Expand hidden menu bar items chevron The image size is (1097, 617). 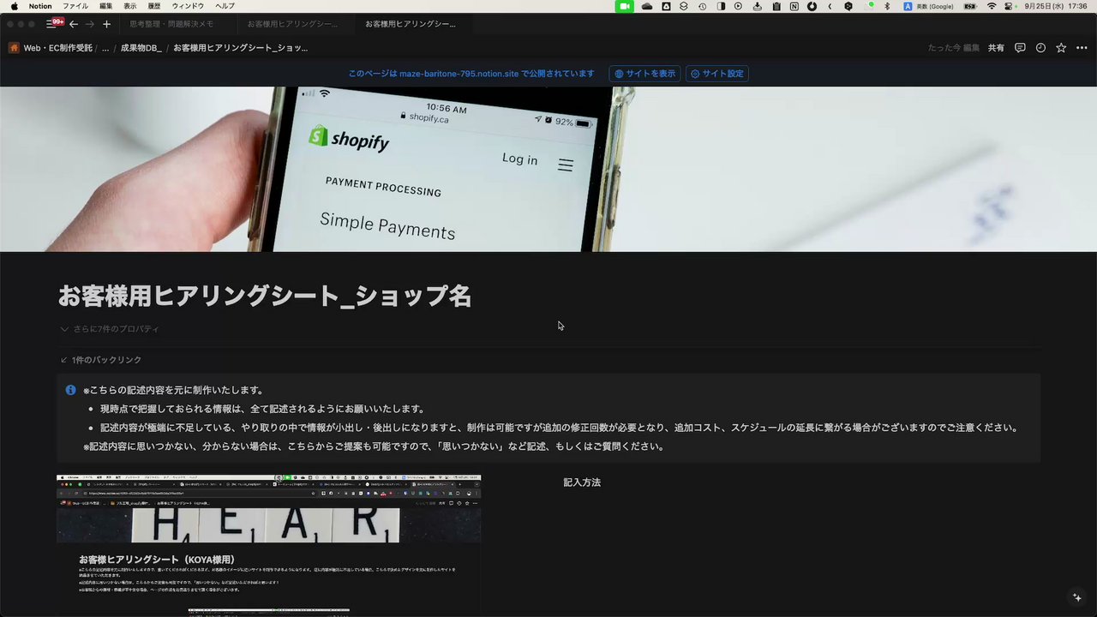830,6
